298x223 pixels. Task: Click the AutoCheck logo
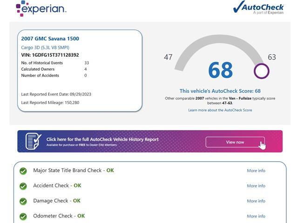pos(258,7)
